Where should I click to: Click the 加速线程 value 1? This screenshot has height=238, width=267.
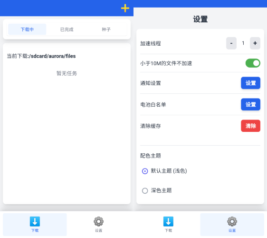243,43
